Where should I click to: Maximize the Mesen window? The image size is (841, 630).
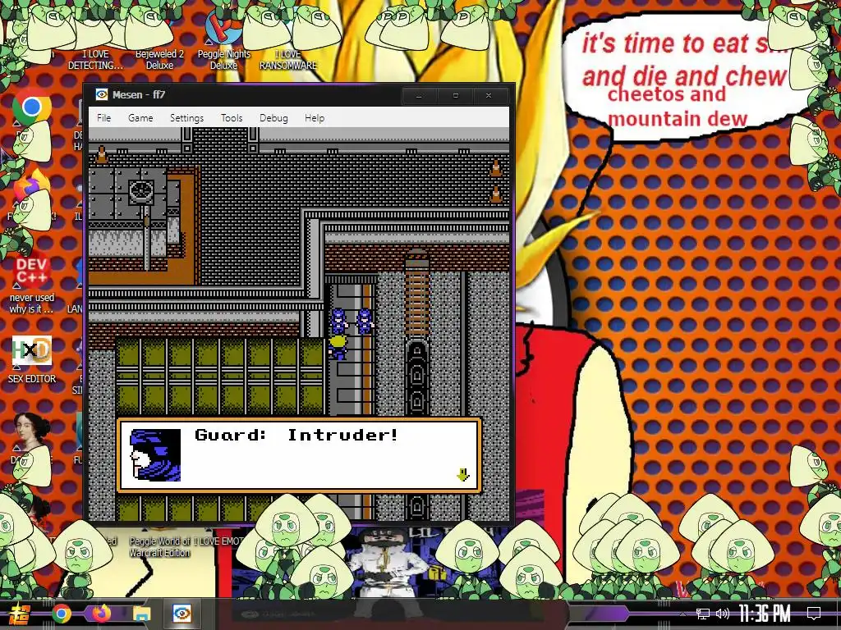click(455, 95)
